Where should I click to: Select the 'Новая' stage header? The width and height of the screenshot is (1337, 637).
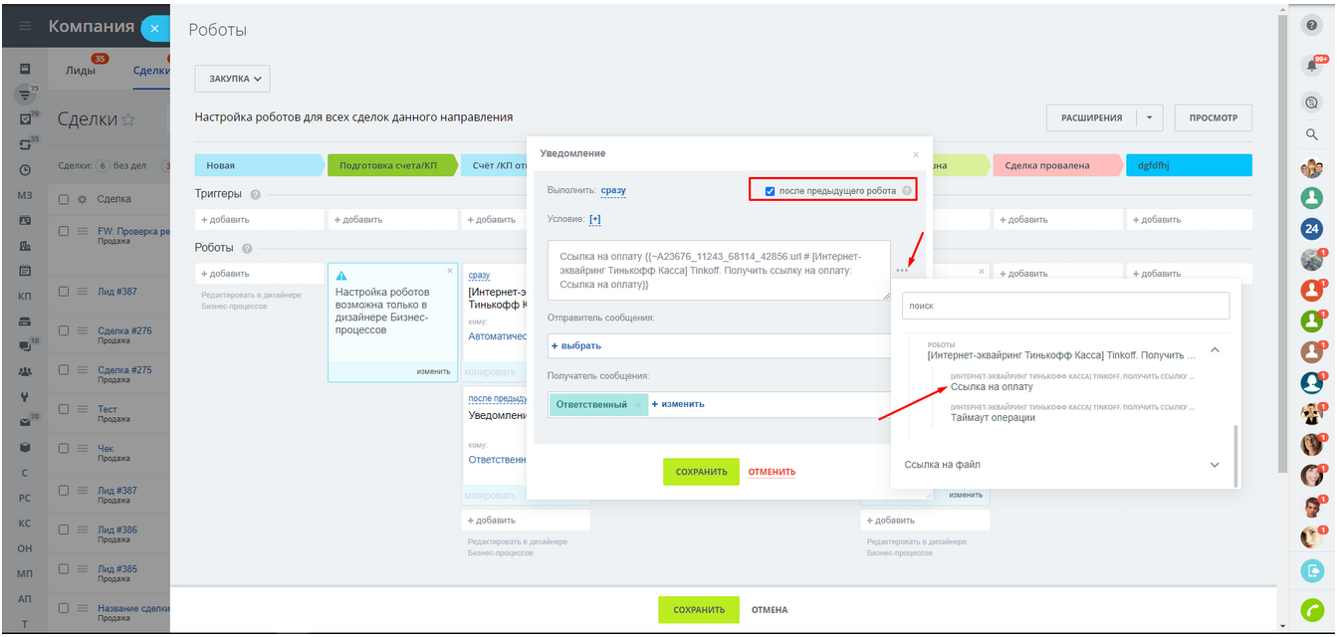[260, 165]
